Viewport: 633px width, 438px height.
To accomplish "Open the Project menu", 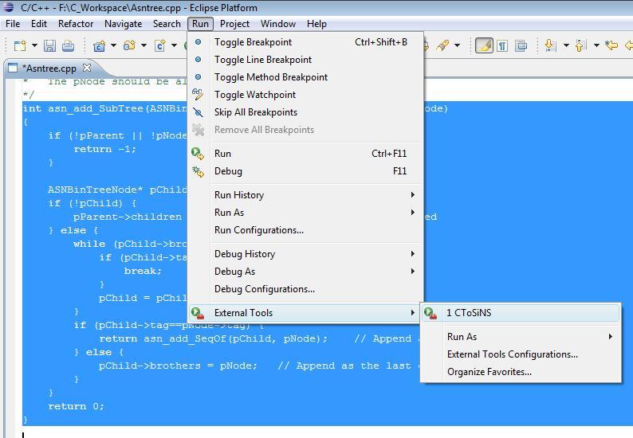I will [234, 24].
